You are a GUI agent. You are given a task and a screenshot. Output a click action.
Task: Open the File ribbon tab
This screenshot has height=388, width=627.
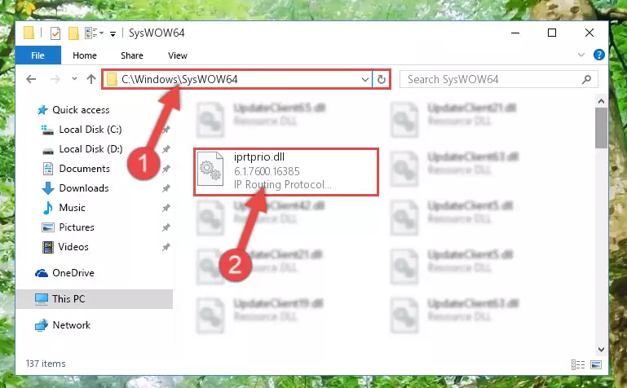coord(38,55)
